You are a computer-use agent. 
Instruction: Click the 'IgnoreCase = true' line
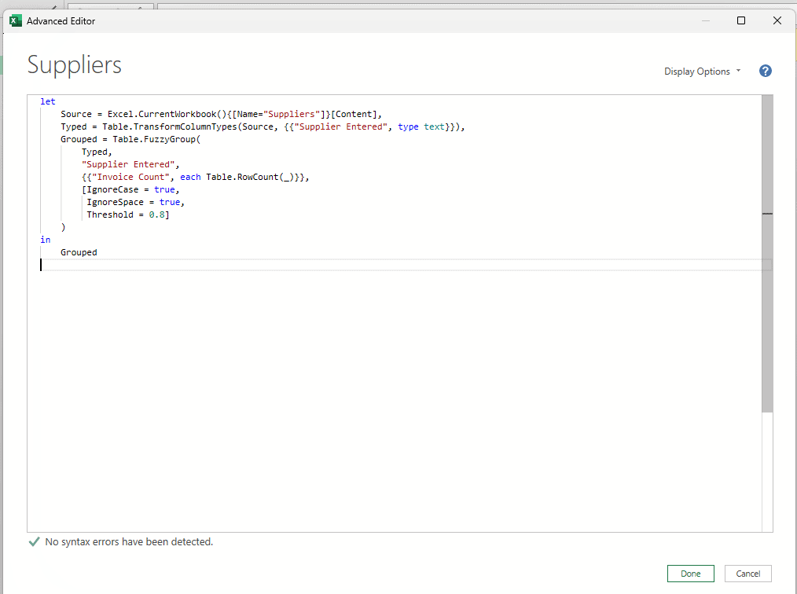[130, 189]
